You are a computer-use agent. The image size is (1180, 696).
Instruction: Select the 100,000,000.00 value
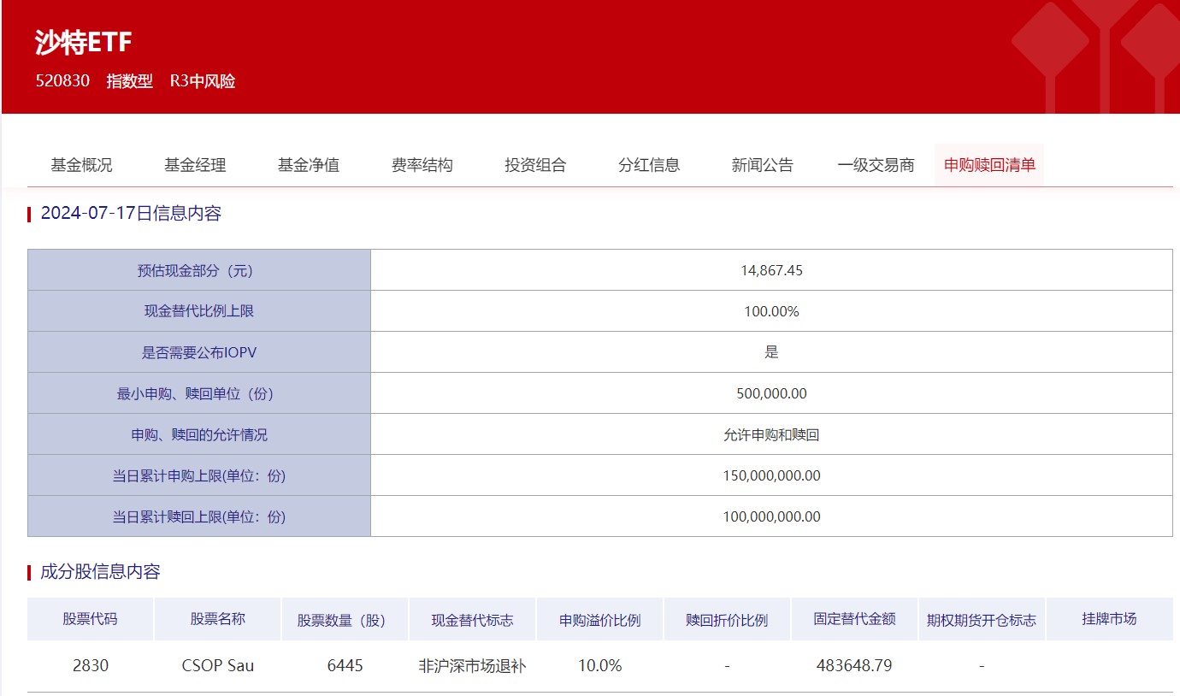pos(771,516)
